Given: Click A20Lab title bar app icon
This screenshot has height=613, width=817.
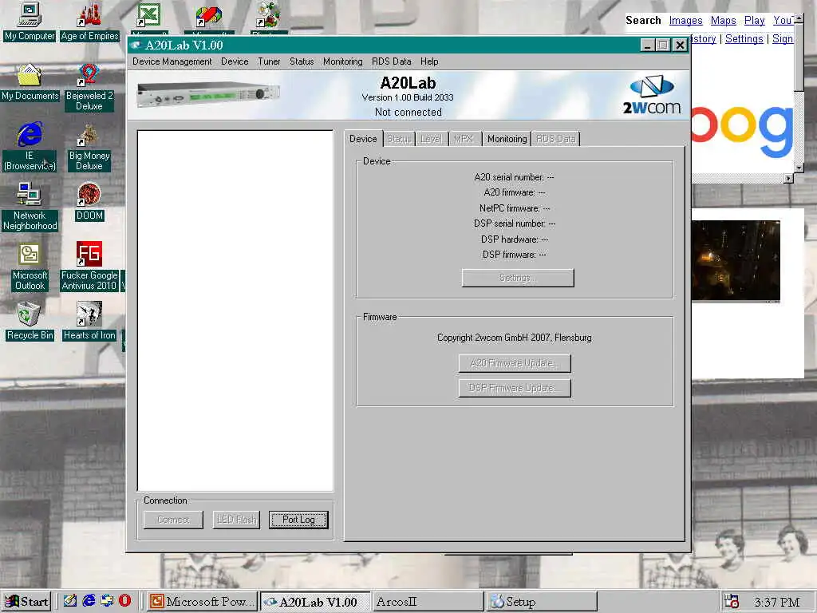Looking at the screenshot, I should coord(136,45).
